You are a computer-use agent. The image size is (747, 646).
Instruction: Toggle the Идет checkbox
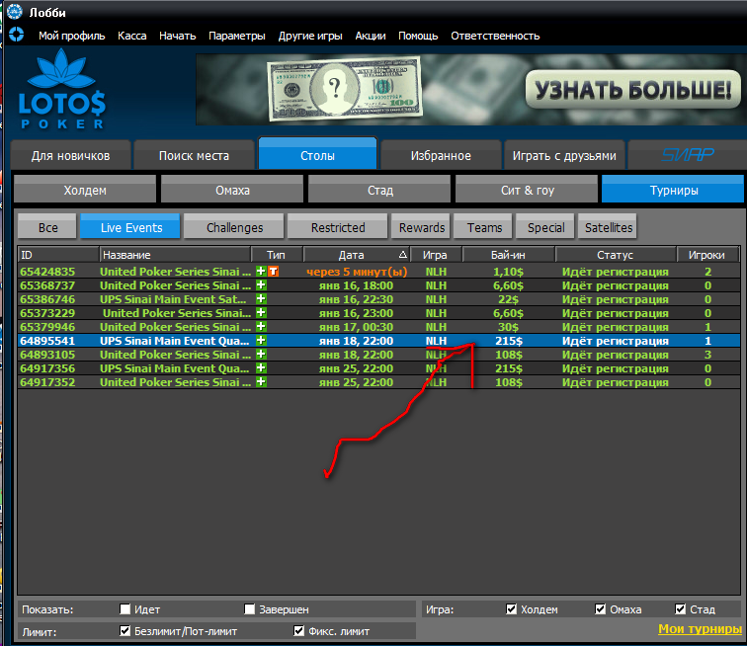[x=124, y=608]
